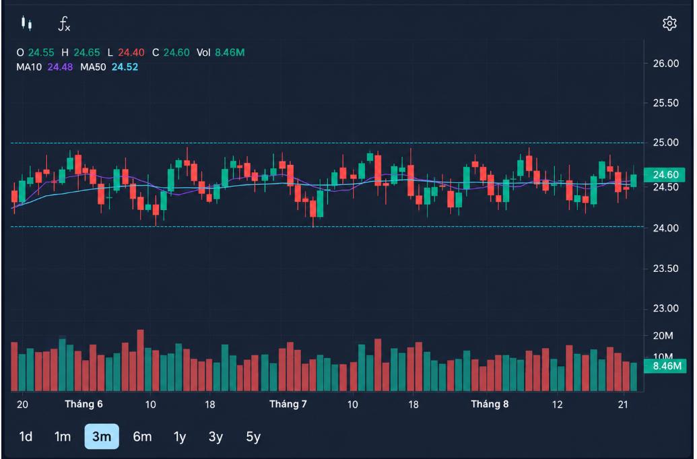Click the current price tag 24.60
This screenshot has height=459, width=697.
[x=665, y=174]
